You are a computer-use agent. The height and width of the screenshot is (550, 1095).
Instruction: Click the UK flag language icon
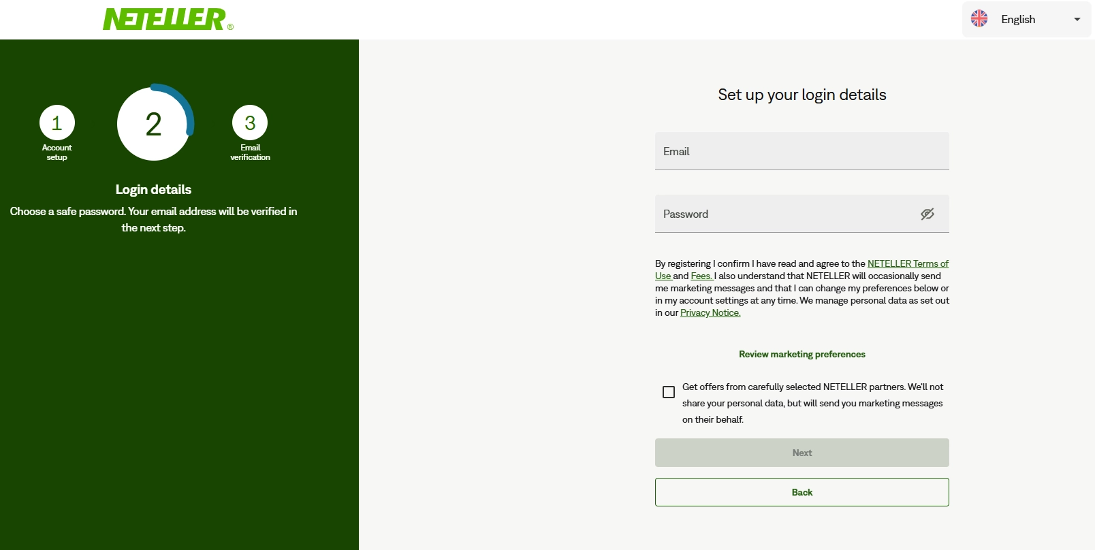click(x=979, y=19)
